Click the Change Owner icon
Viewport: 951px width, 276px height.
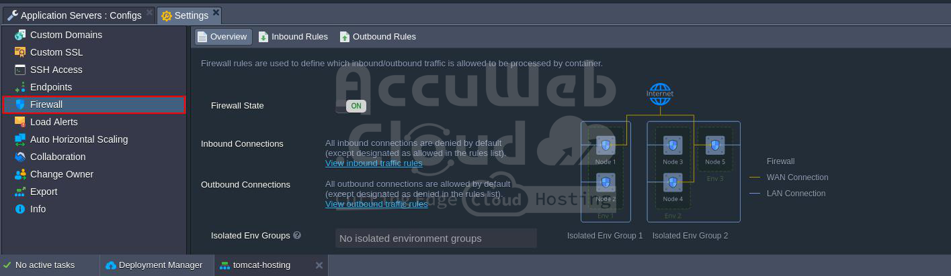pos(19,174)
